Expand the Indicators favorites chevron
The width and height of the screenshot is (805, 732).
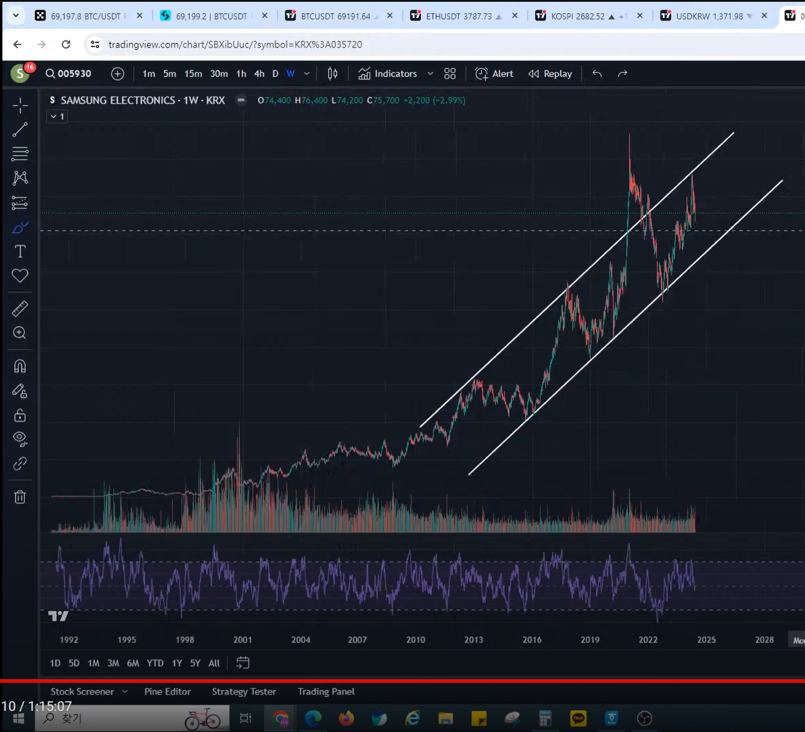pos(430,73)
